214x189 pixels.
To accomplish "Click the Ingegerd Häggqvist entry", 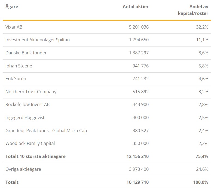I will [25, 117].
